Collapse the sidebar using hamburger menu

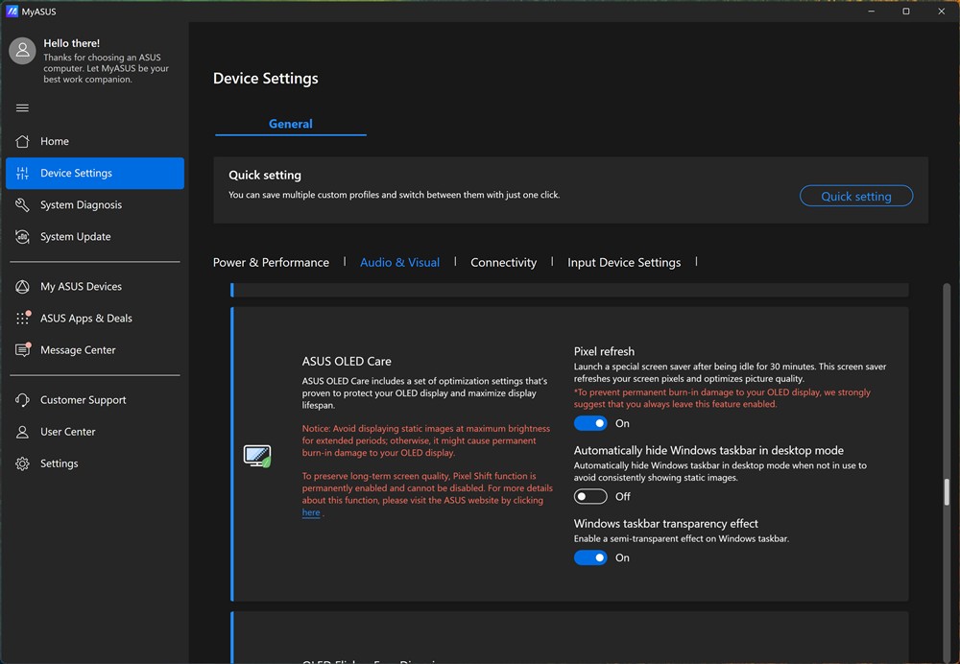pos(22,107)
